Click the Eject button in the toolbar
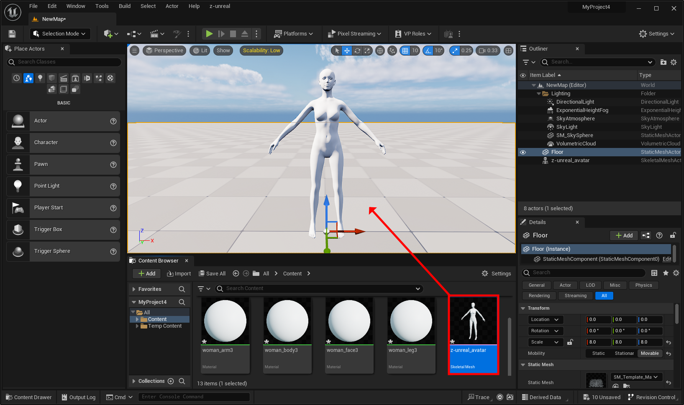Screen dimensions: 684x405 (245, 34)
